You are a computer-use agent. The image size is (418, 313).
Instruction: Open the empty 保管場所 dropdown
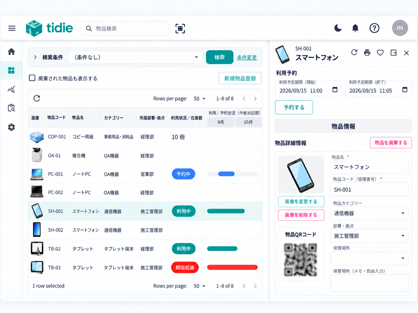(369, 258)
